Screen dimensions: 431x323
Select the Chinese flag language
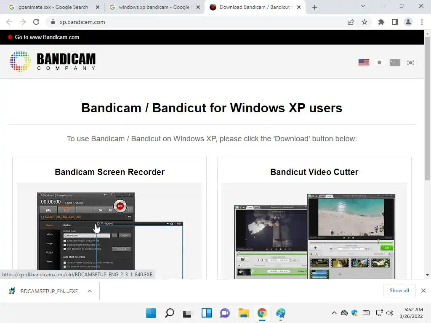tap(395, 63)
